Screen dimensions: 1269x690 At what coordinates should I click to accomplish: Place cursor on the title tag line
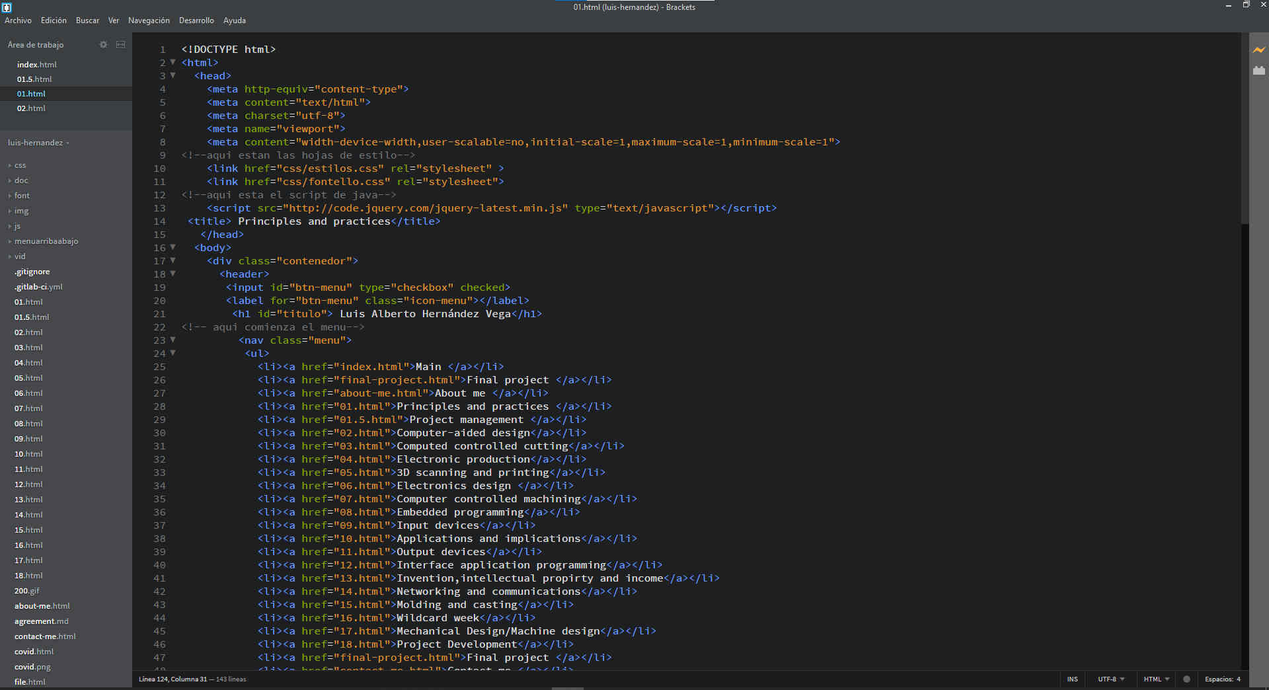click(x=314, y=221)
